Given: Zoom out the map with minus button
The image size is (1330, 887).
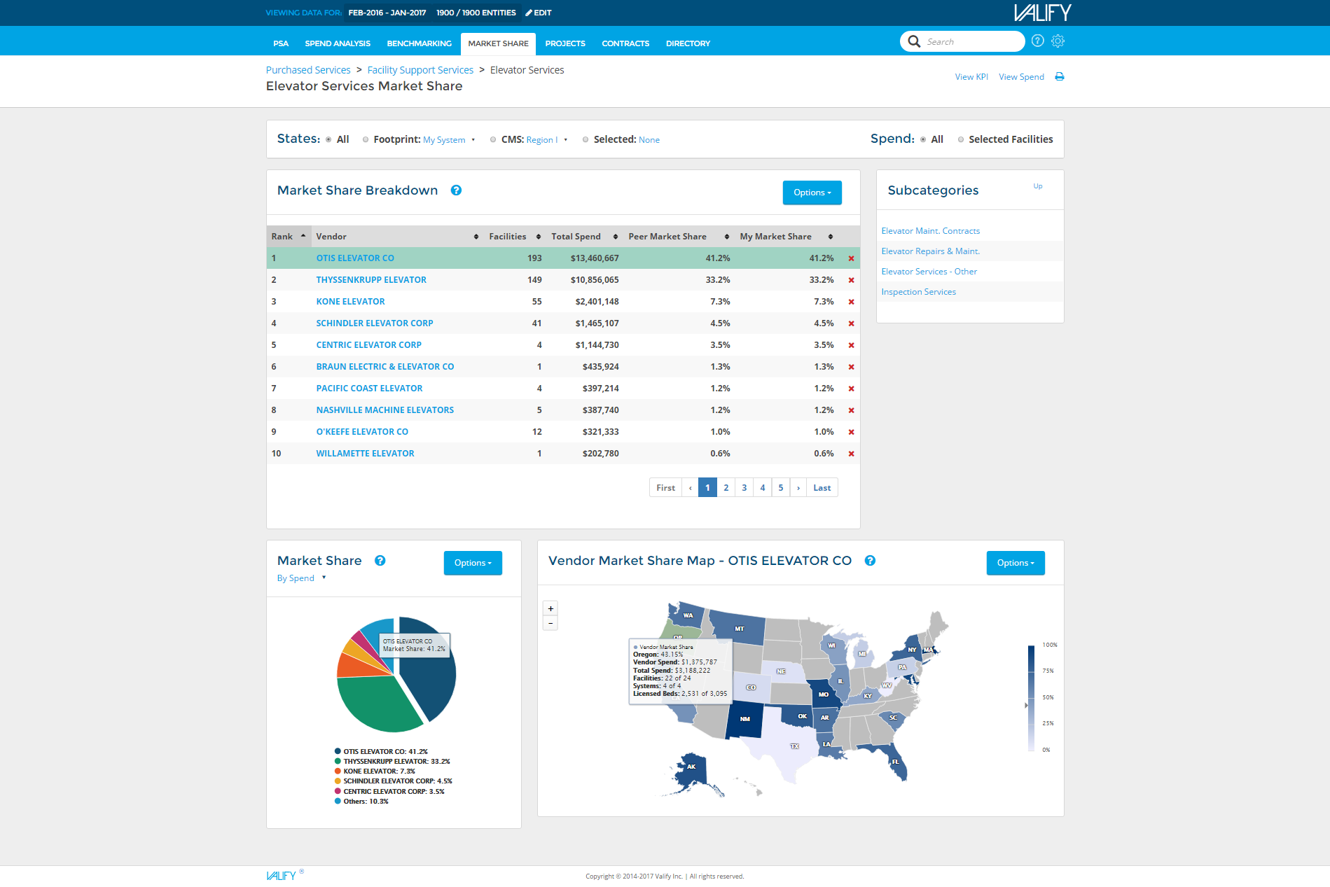Looking at the screenshot, I should (x=550, y=623).
